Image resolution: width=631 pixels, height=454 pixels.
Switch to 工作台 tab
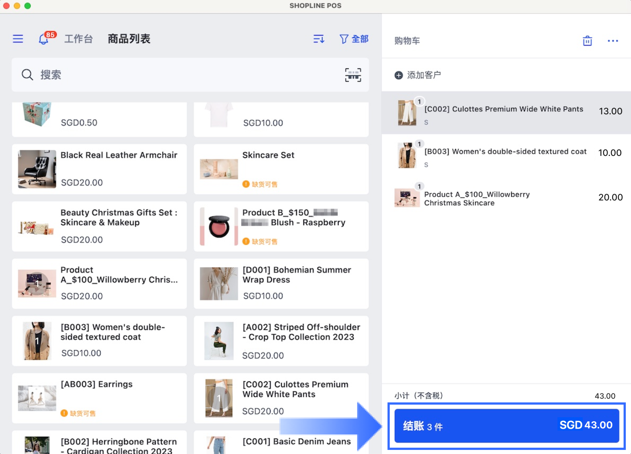tap(78, 39)
